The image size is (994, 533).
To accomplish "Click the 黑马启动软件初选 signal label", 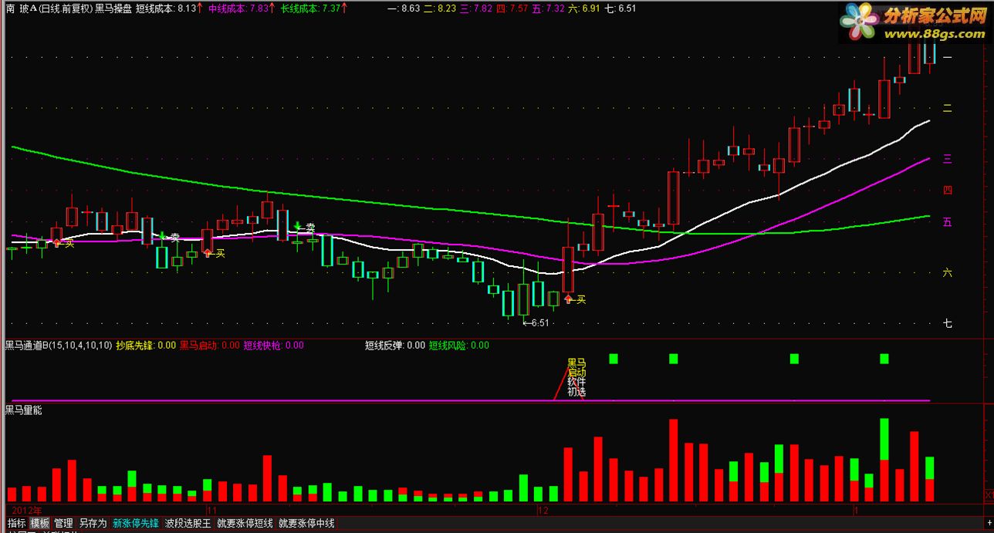I will (576, 377).
